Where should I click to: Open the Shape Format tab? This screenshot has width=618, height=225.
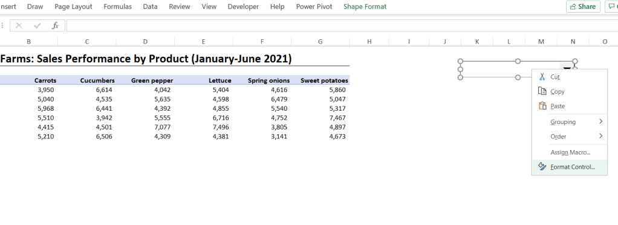(365, 7)
